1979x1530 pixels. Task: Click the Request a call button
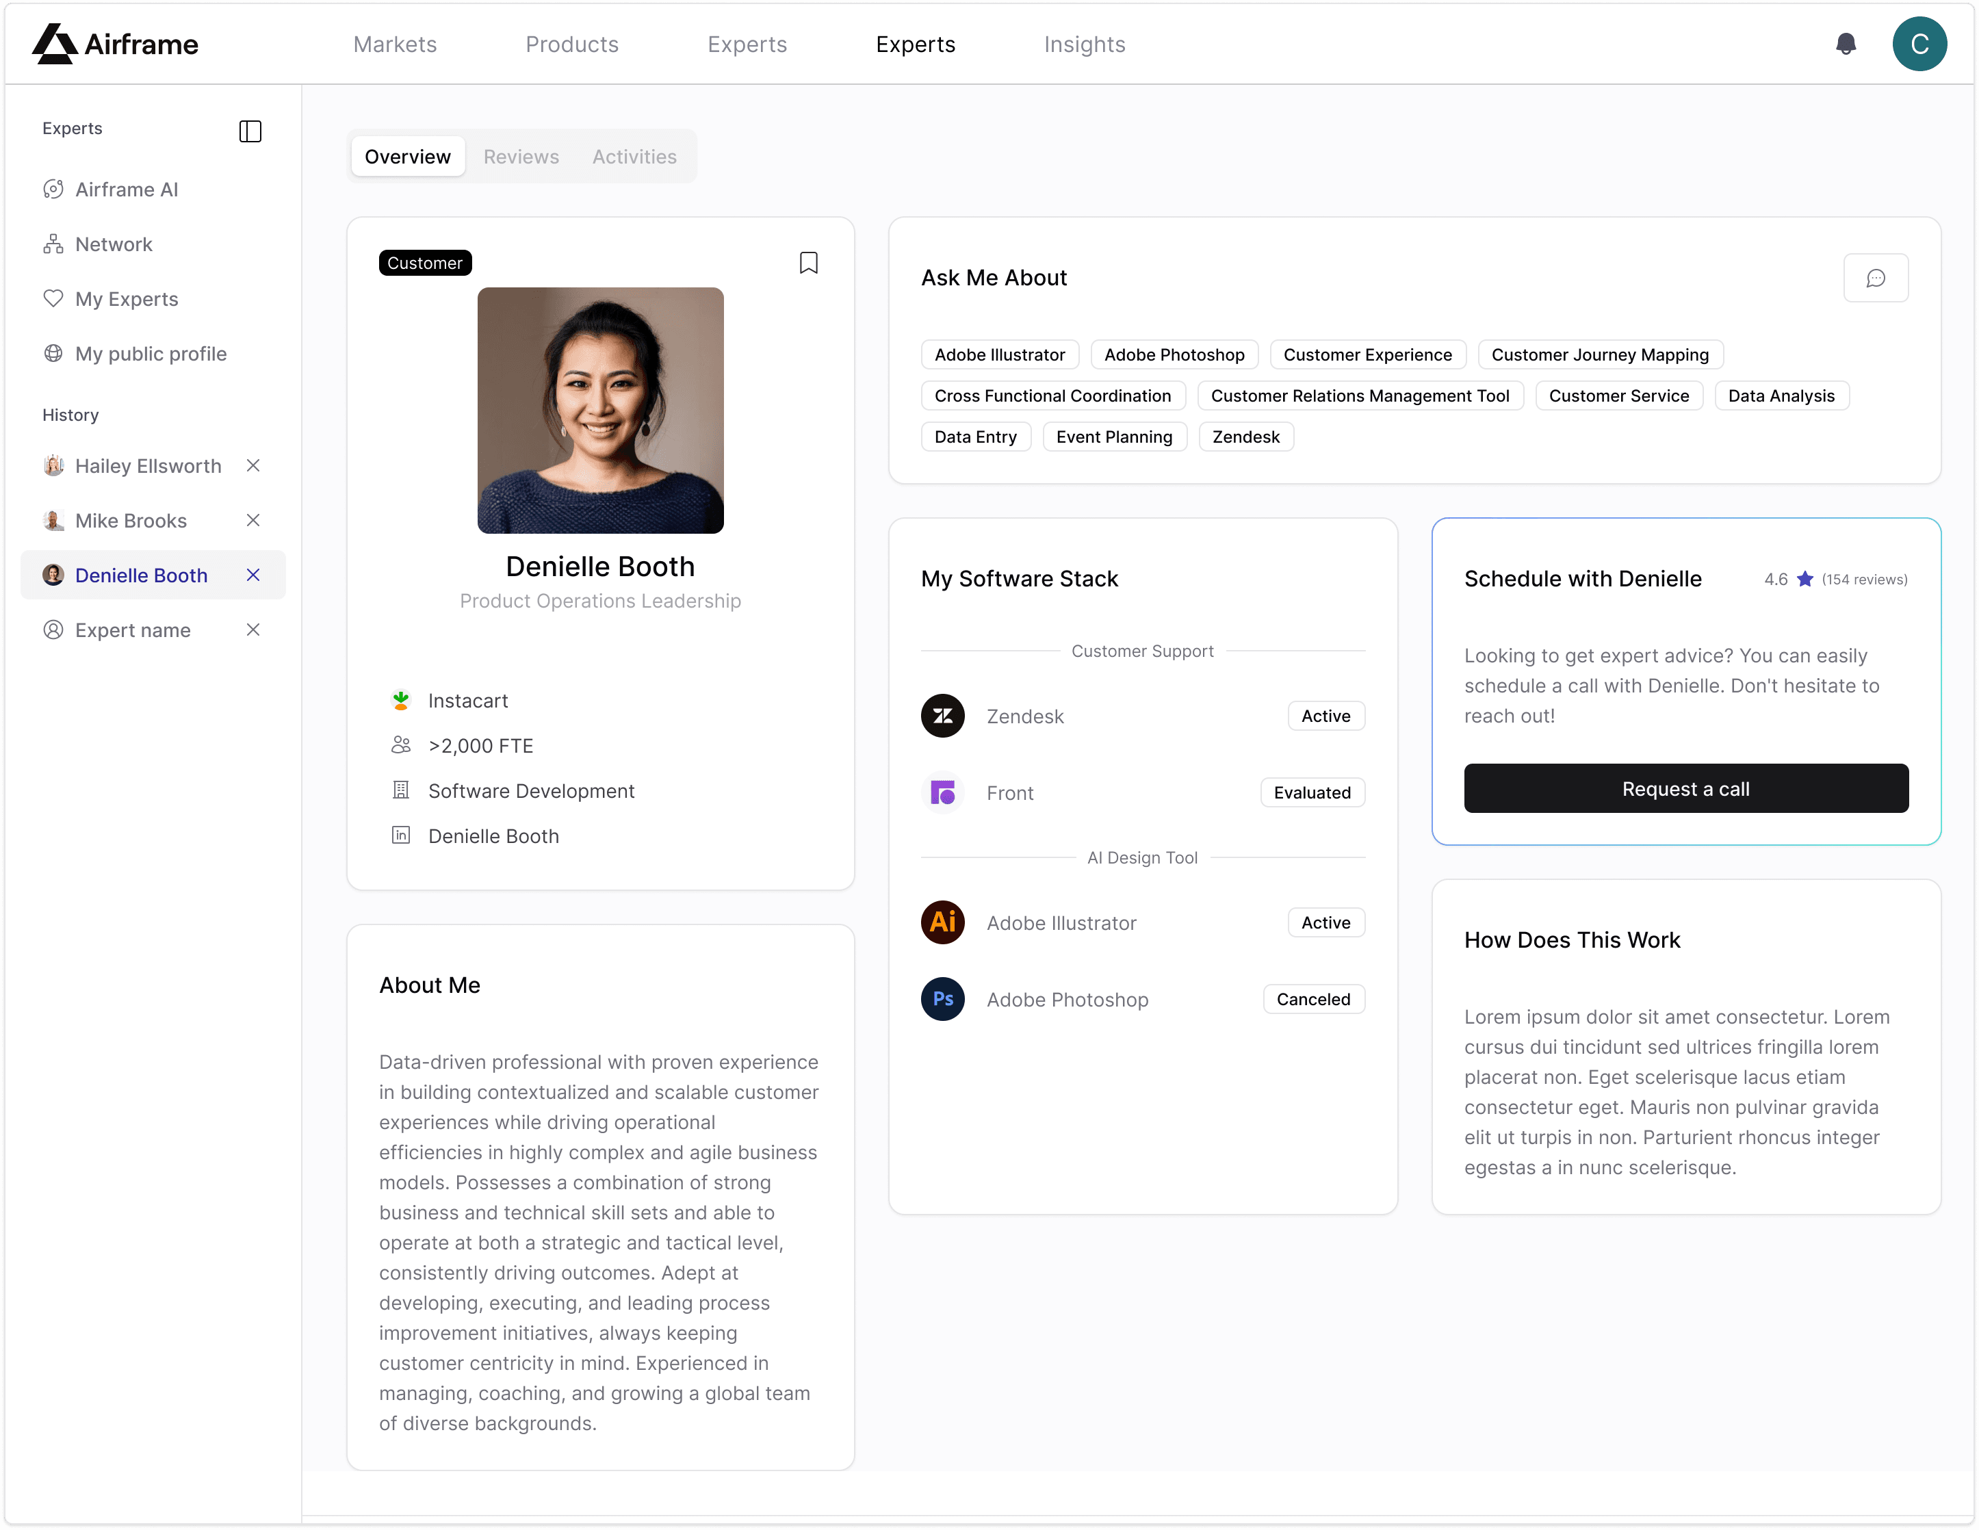tap(1685, 788)
